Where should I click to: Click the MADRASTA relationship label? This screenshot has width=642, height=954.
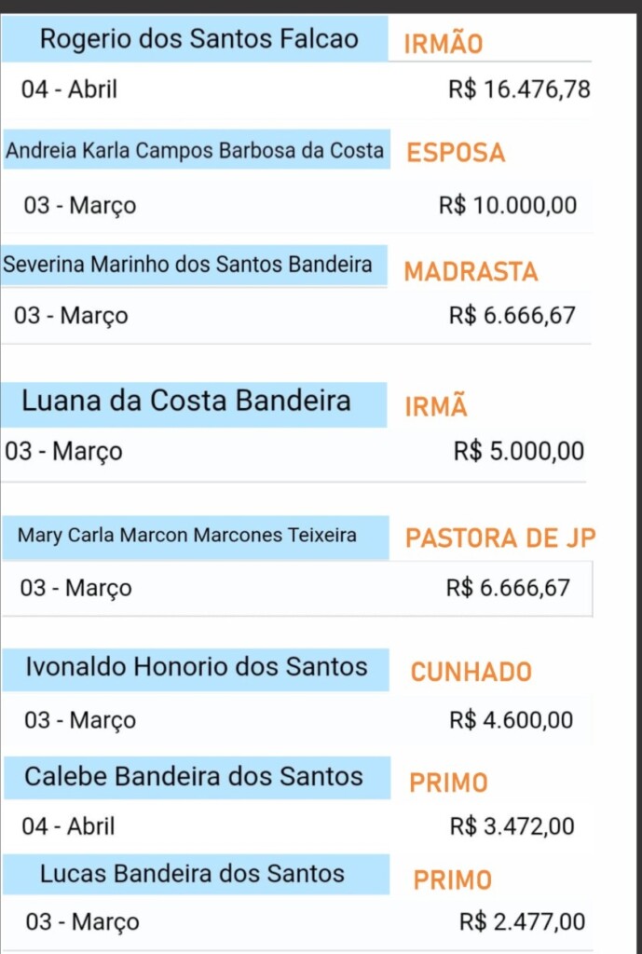[471, 271]
